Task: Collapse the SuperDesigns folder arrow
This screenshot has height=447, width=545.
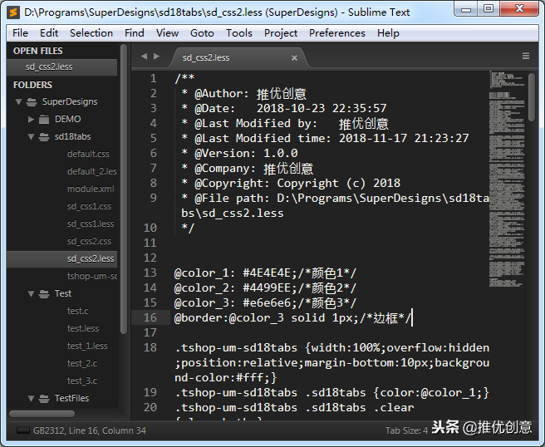Action: [19, 102]
